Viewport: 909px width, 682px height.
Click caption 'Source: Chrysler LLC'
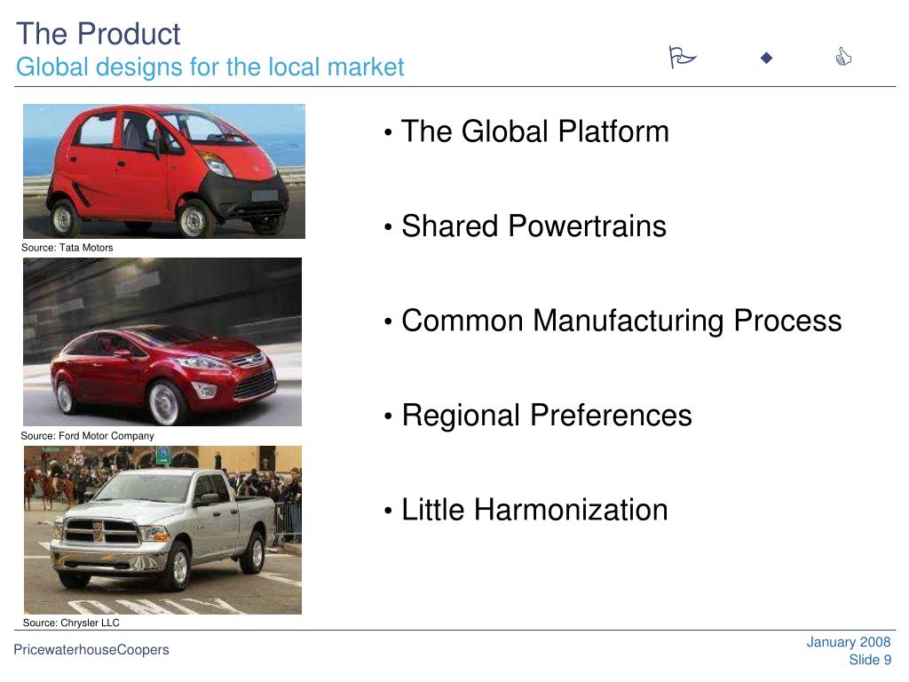[71, 623]
